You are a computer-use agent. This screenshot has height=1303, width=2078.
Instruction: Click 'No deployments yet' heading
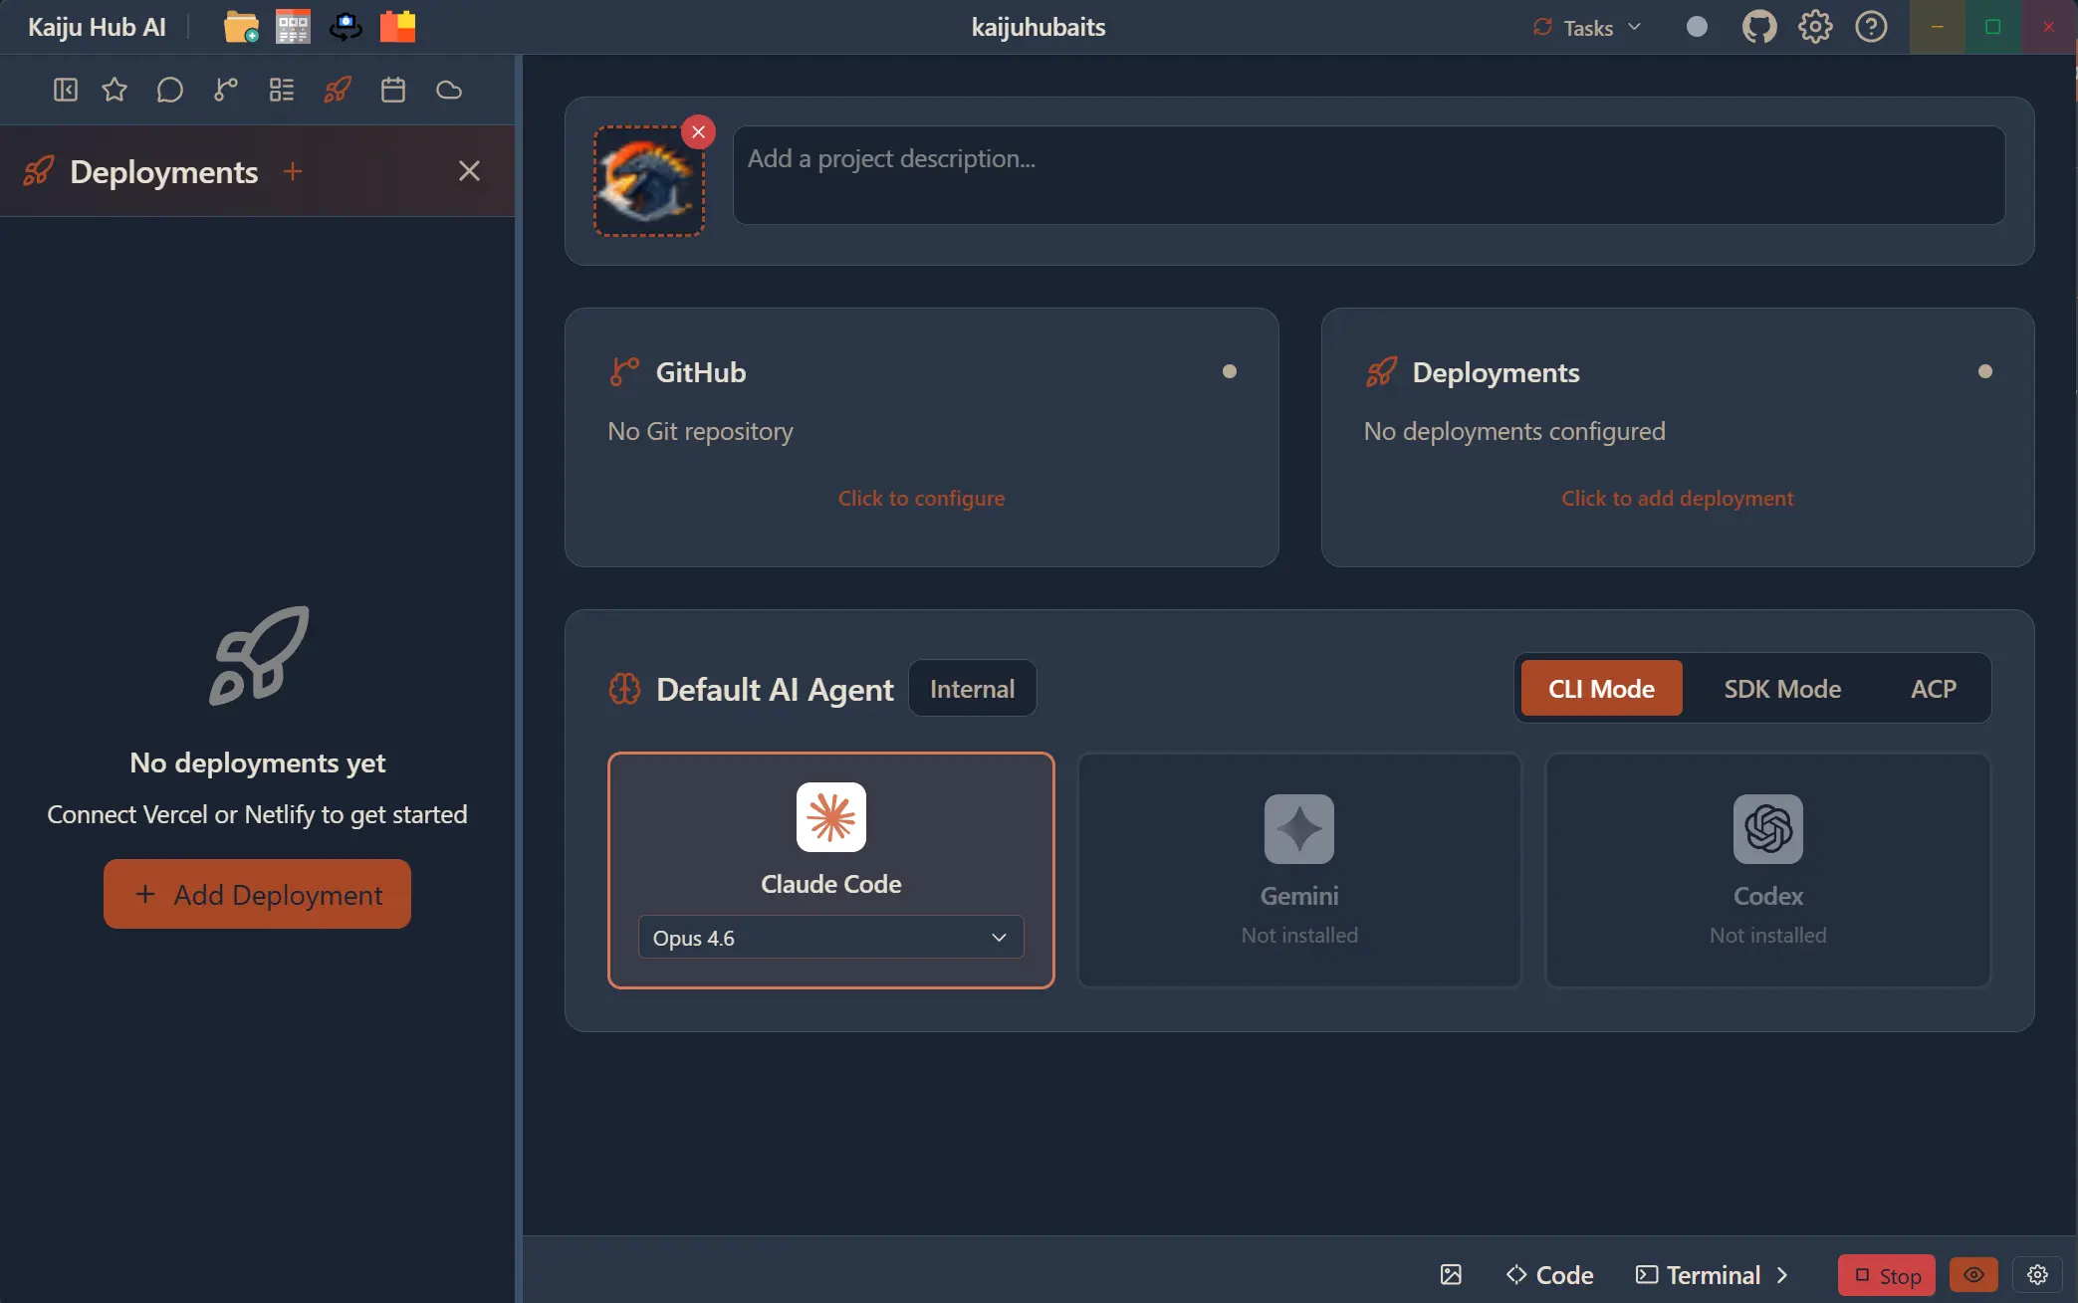tap(257, 762)
